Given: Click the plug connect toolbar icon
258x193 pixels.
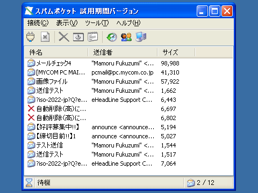Looking at the screenshot, I should (x=31, y=37).
